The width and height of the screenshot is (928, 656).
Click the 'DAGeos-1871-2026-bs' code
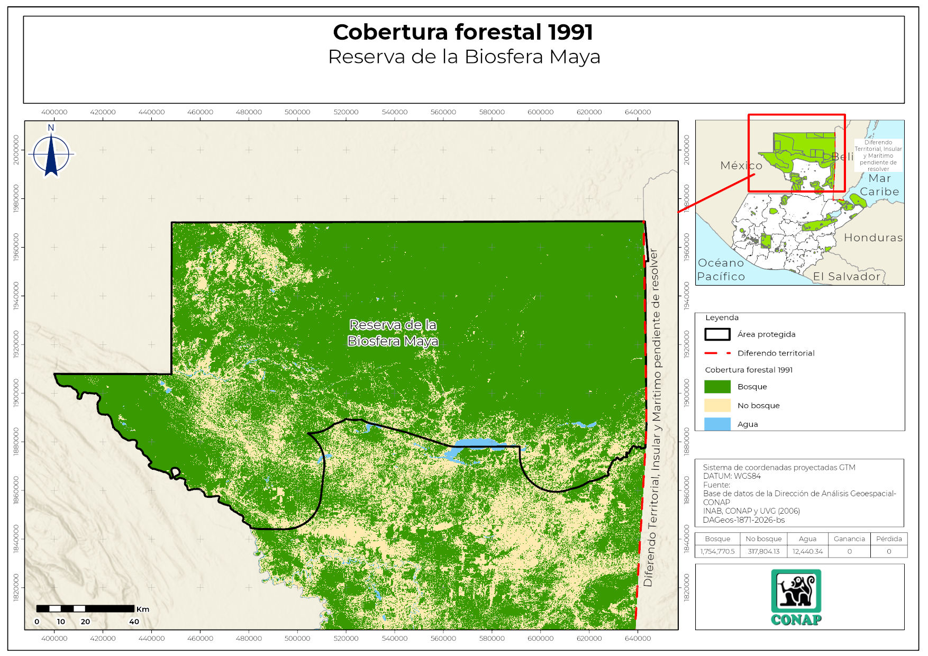pos(743,520)
